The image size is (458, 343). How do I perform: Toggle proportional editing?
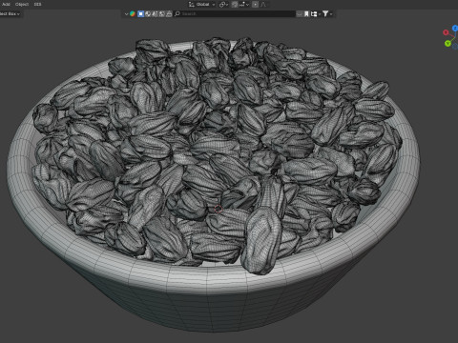click(255, 5)
